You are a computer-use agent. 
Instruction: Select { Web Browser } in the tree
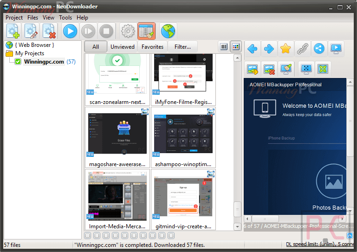click(34, 45)
